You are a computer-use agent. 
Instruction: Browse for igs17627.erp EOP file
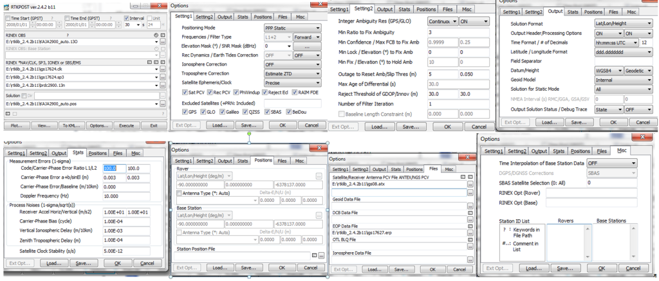pyautogui.click(x=470, y=233)
